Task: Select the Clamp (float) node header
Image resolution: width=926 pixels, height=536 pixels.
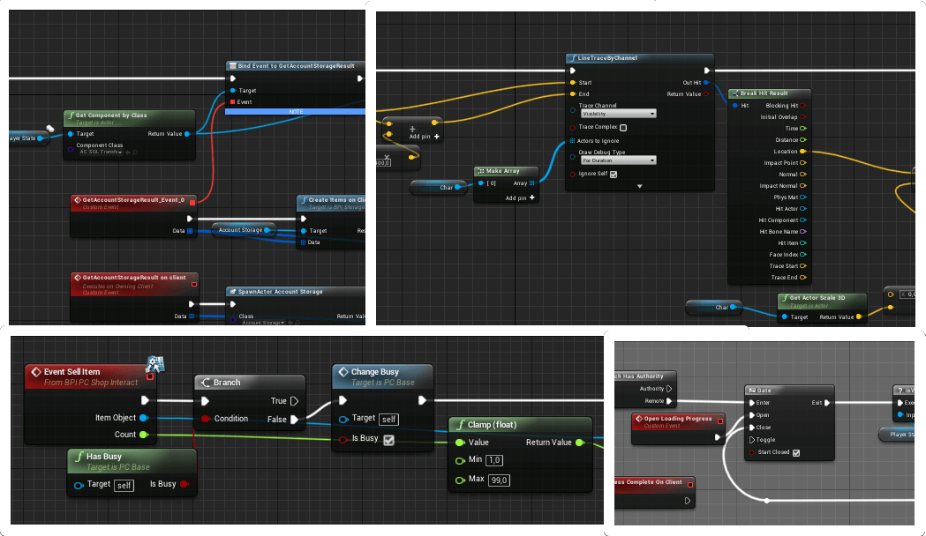Action: pyautogui.click(x=520, y=425)
